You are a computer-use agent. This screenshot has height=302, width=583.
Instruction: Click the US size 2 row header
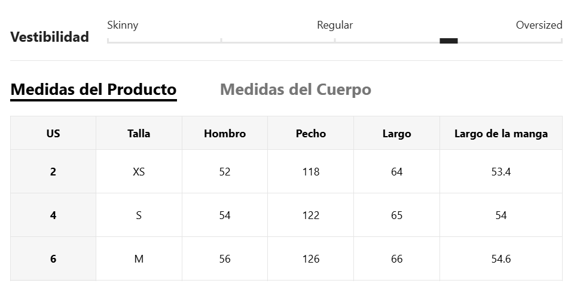(53, 172)
